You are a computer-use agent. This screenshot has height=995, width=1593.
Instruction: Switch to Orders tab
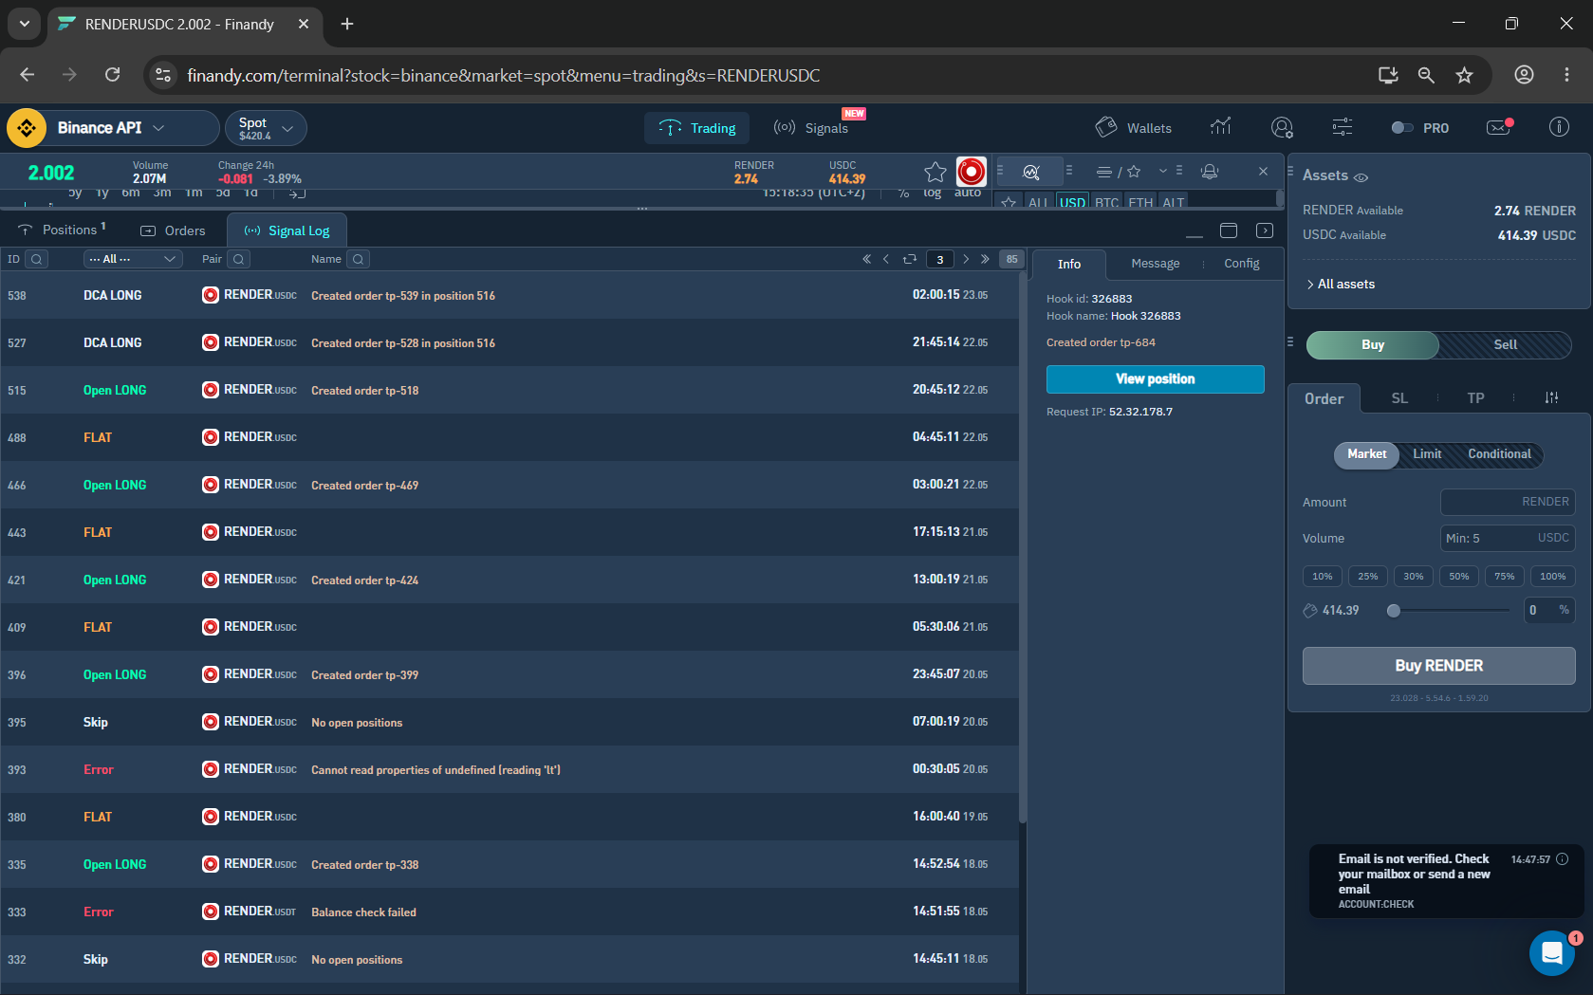173,230
